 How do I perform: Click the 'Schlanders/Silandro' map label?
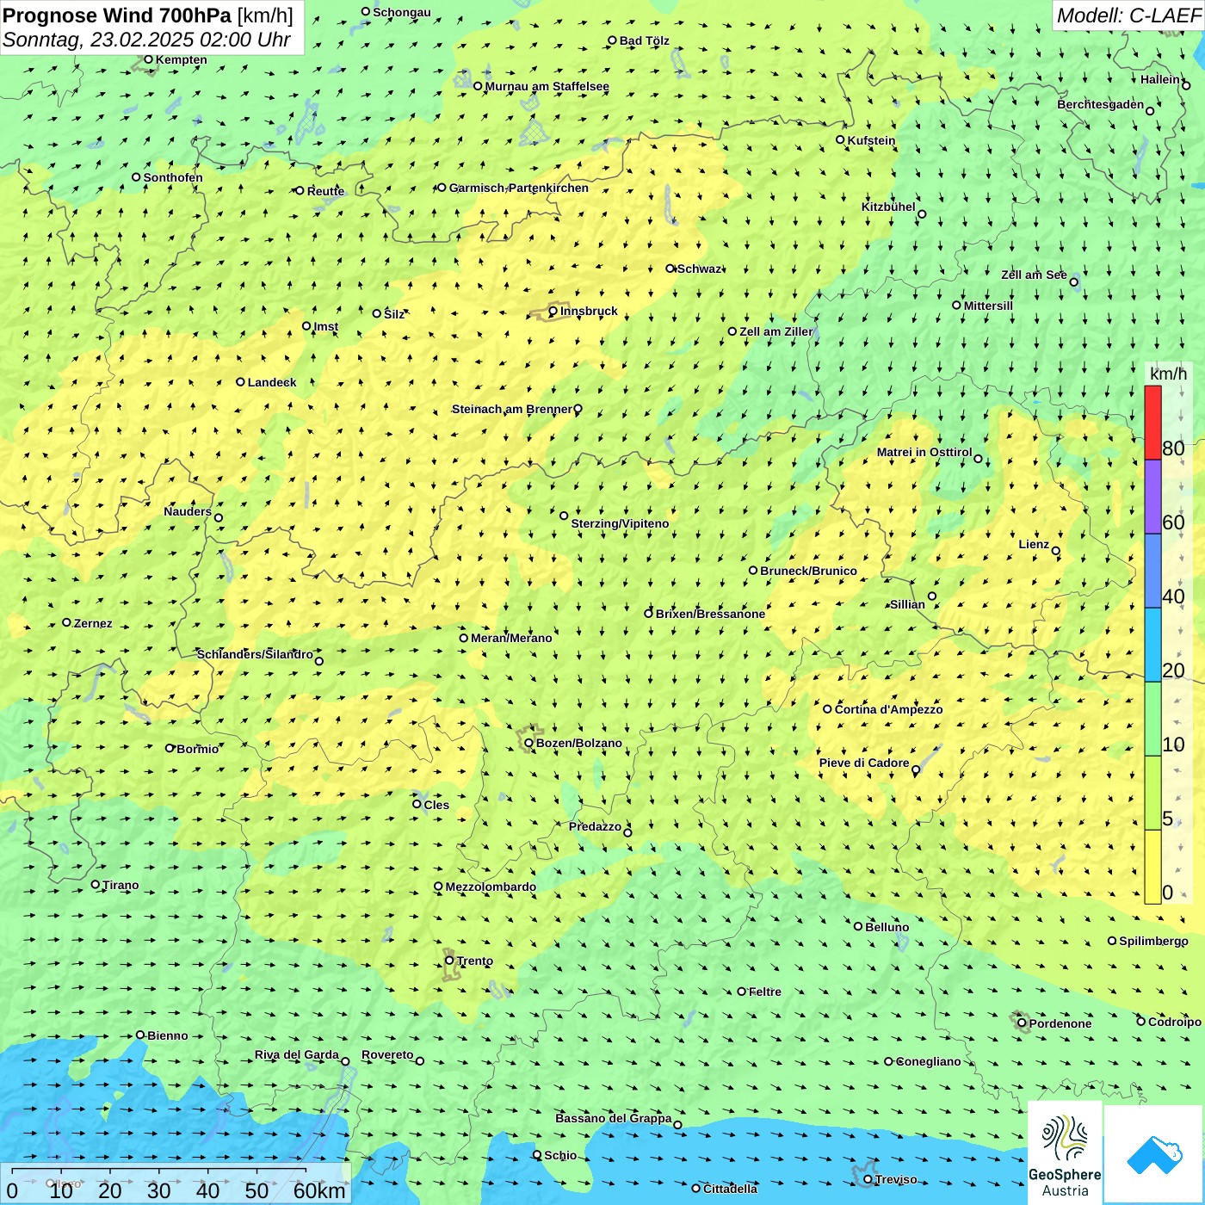256,654
